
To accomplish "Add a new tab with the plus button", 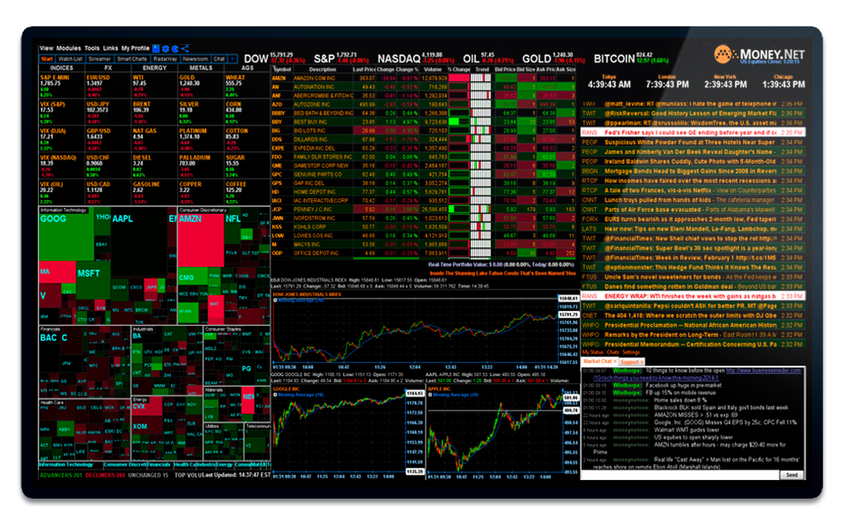I will coord(233,59).
